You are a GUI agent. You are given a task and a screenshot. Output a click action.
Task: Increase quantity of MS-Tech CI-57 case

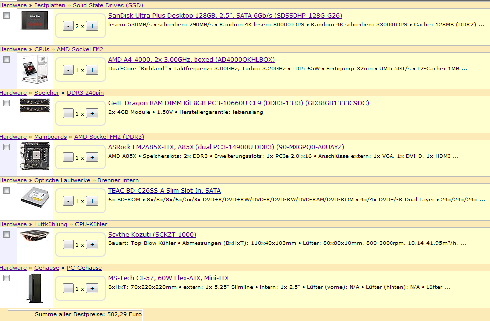click(x=92, y=289)
